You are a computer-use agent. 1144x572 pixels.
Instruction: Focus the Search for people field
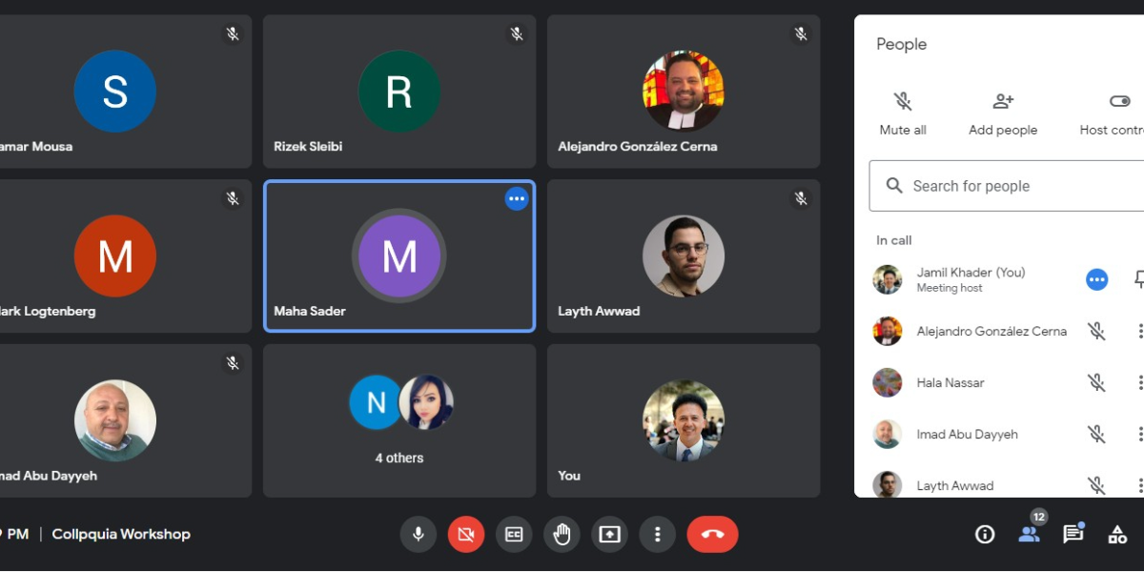coord(1007,186)
